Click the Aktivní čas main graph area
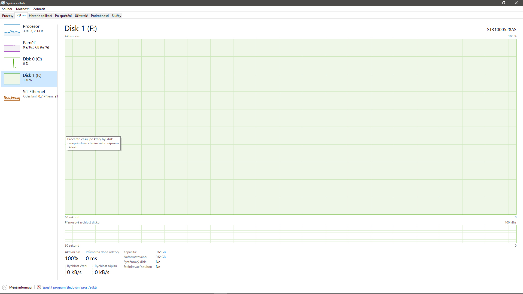 click(290, 127)
